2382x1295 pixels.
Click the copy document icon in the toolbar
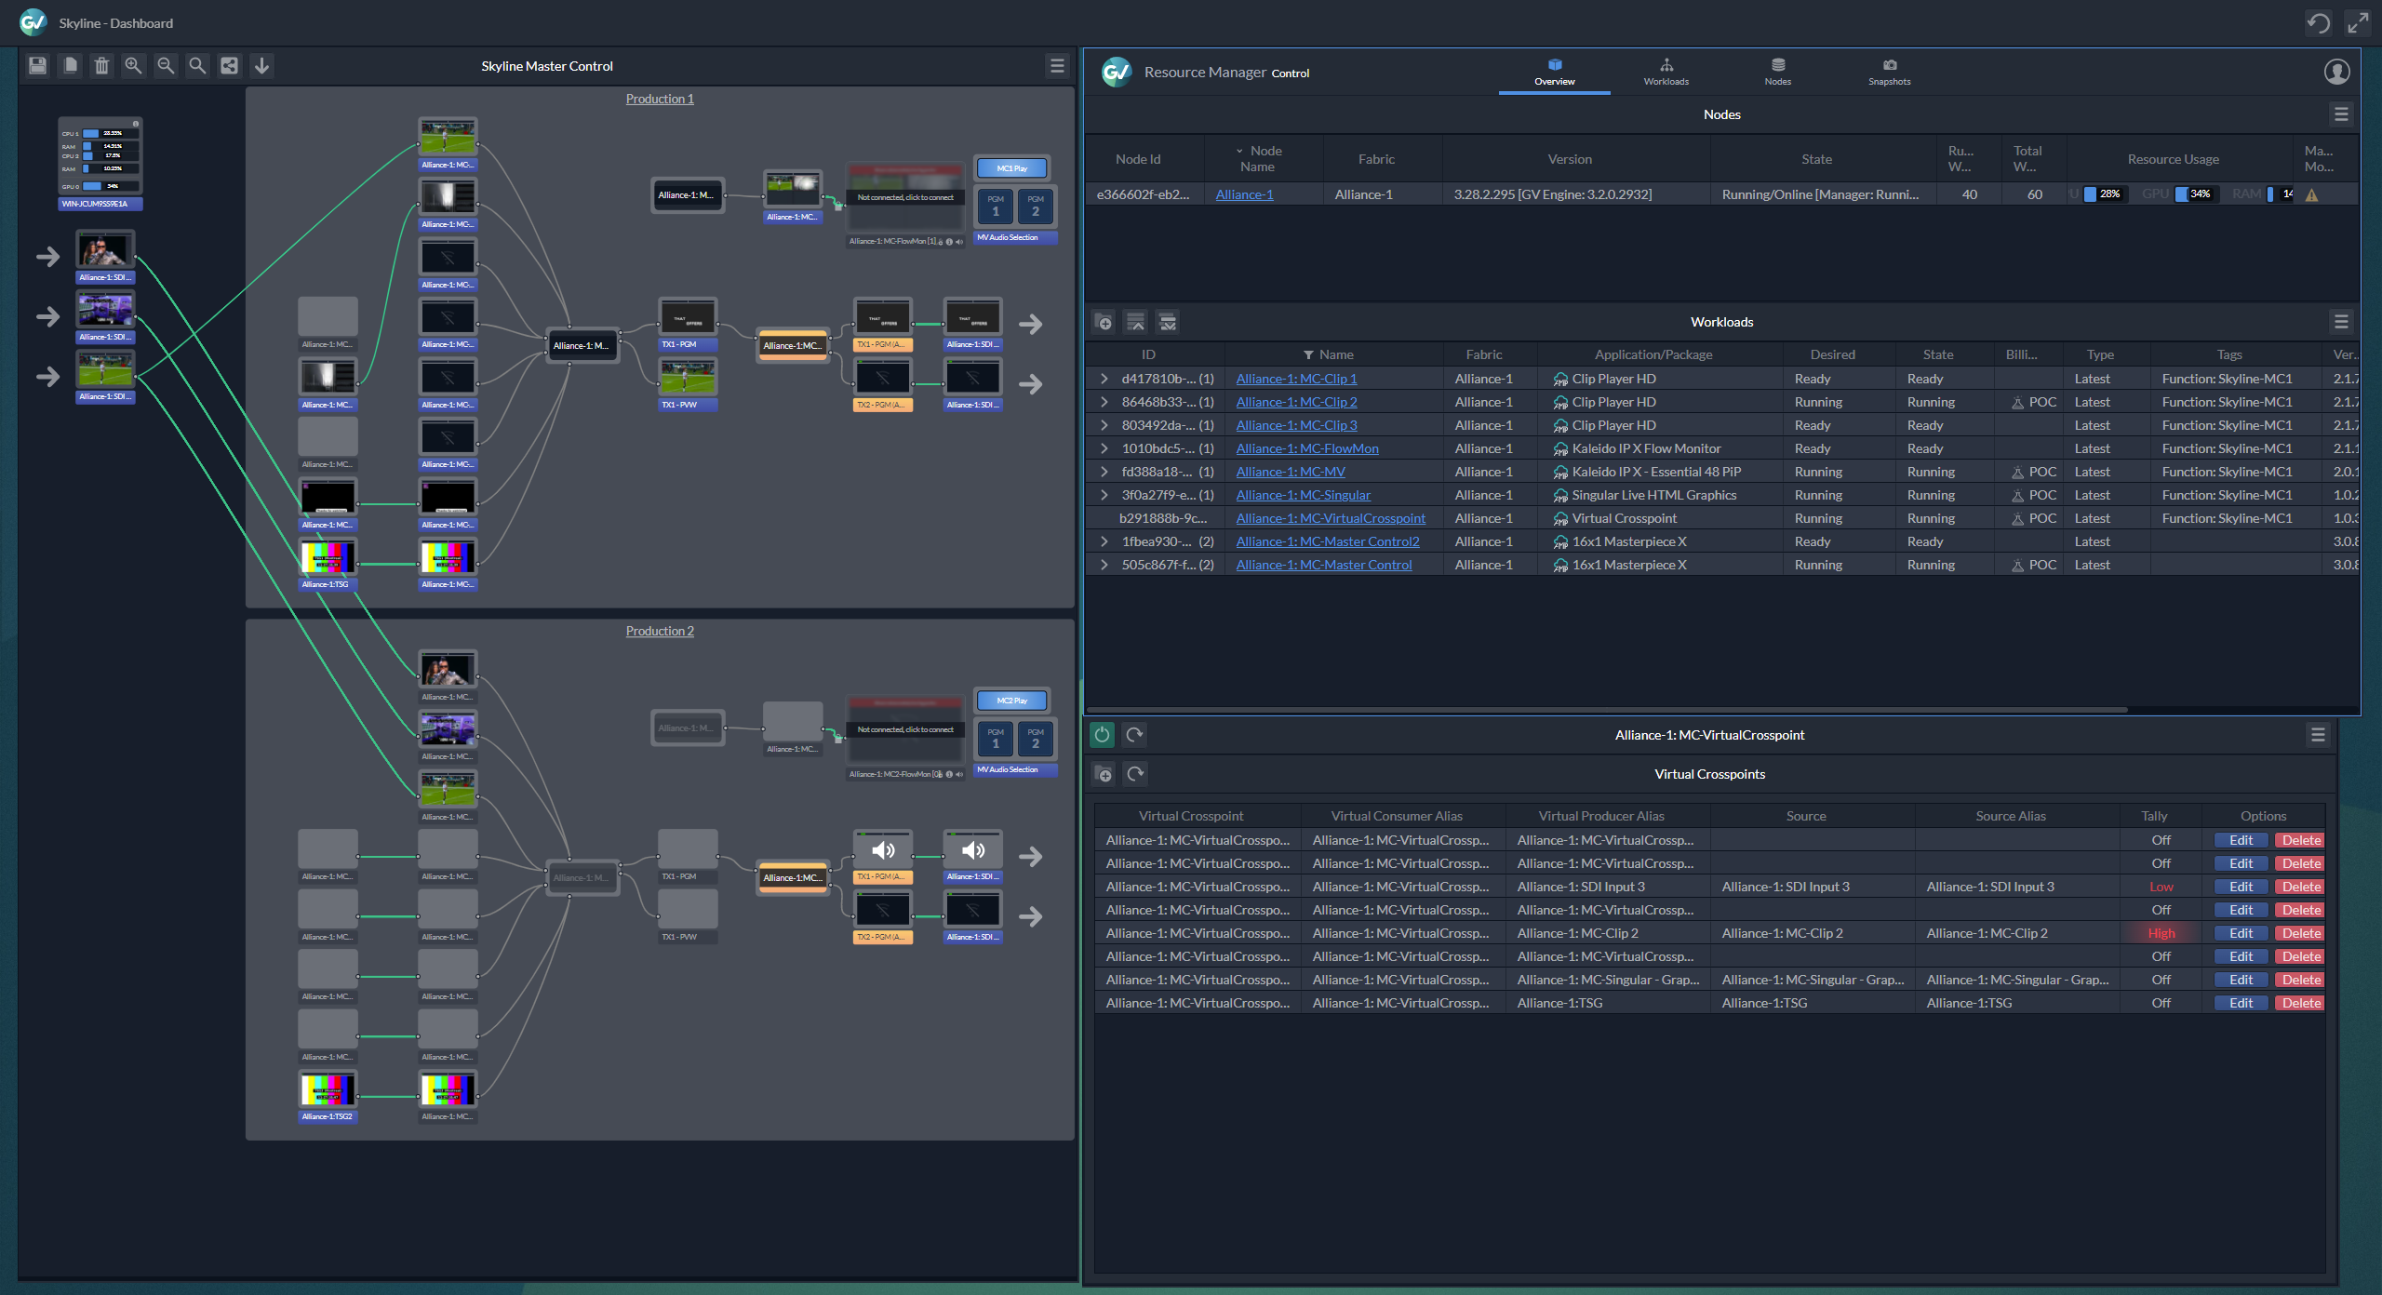click(x=70, y=65)
